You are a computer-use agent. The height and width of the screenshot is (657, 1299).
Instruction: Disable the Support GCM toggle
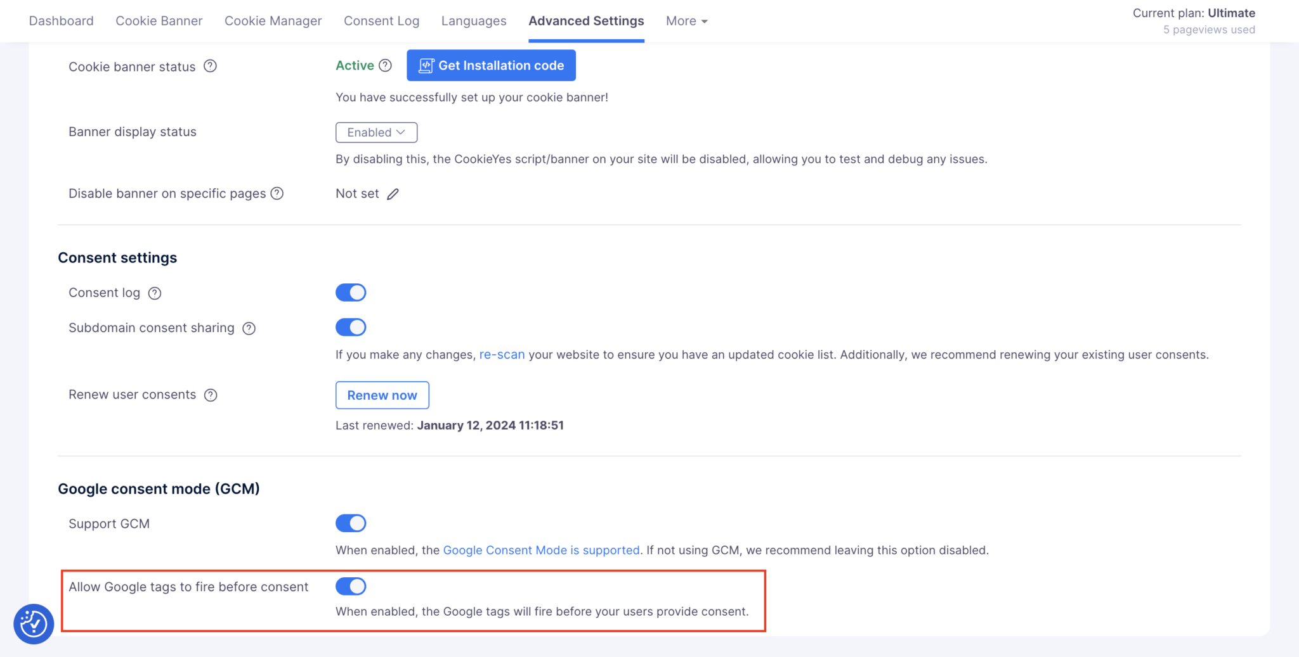pos(351,523)
